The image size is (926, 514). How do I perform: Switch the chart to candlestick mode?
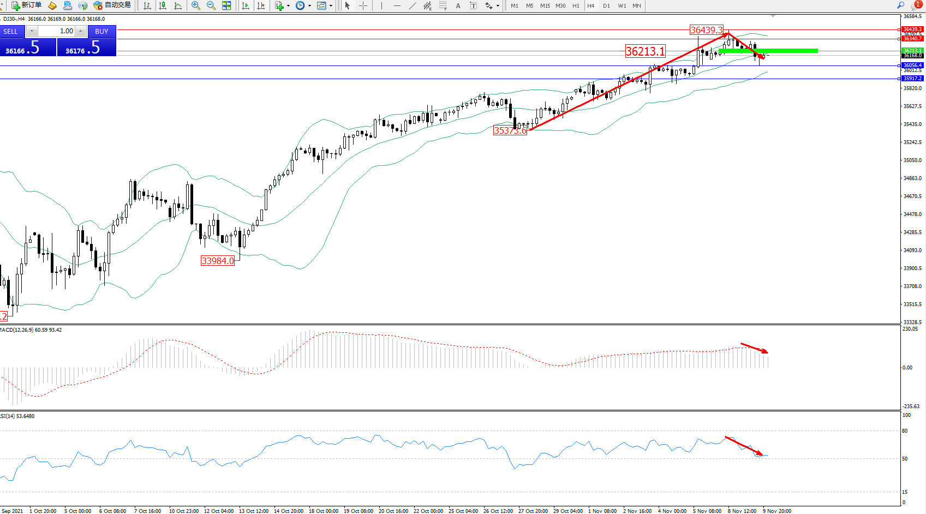tap(163, 5)
